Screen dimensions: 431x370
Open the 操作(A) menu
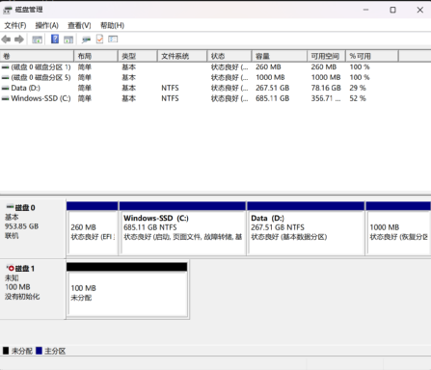point(47,25)
